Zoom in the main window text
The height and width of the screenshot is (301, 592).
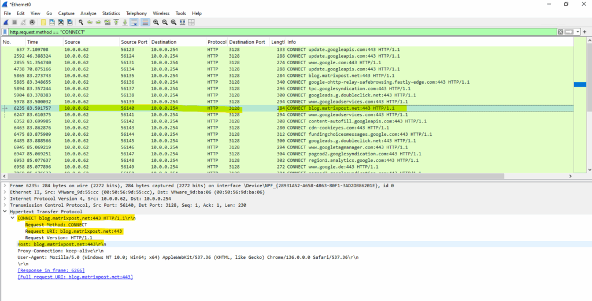point(156,23)
